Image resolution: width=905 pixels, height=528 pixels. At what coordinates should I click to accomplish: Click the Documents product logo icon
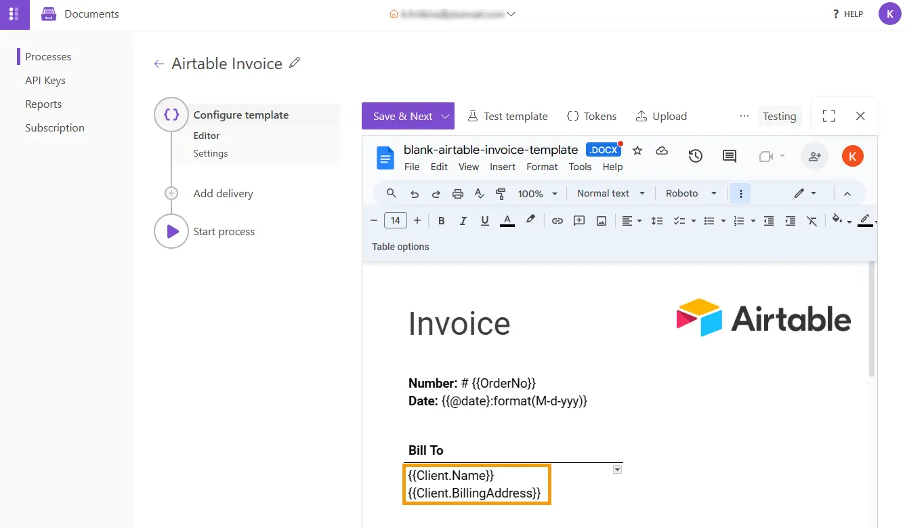[x=49, y=14]
